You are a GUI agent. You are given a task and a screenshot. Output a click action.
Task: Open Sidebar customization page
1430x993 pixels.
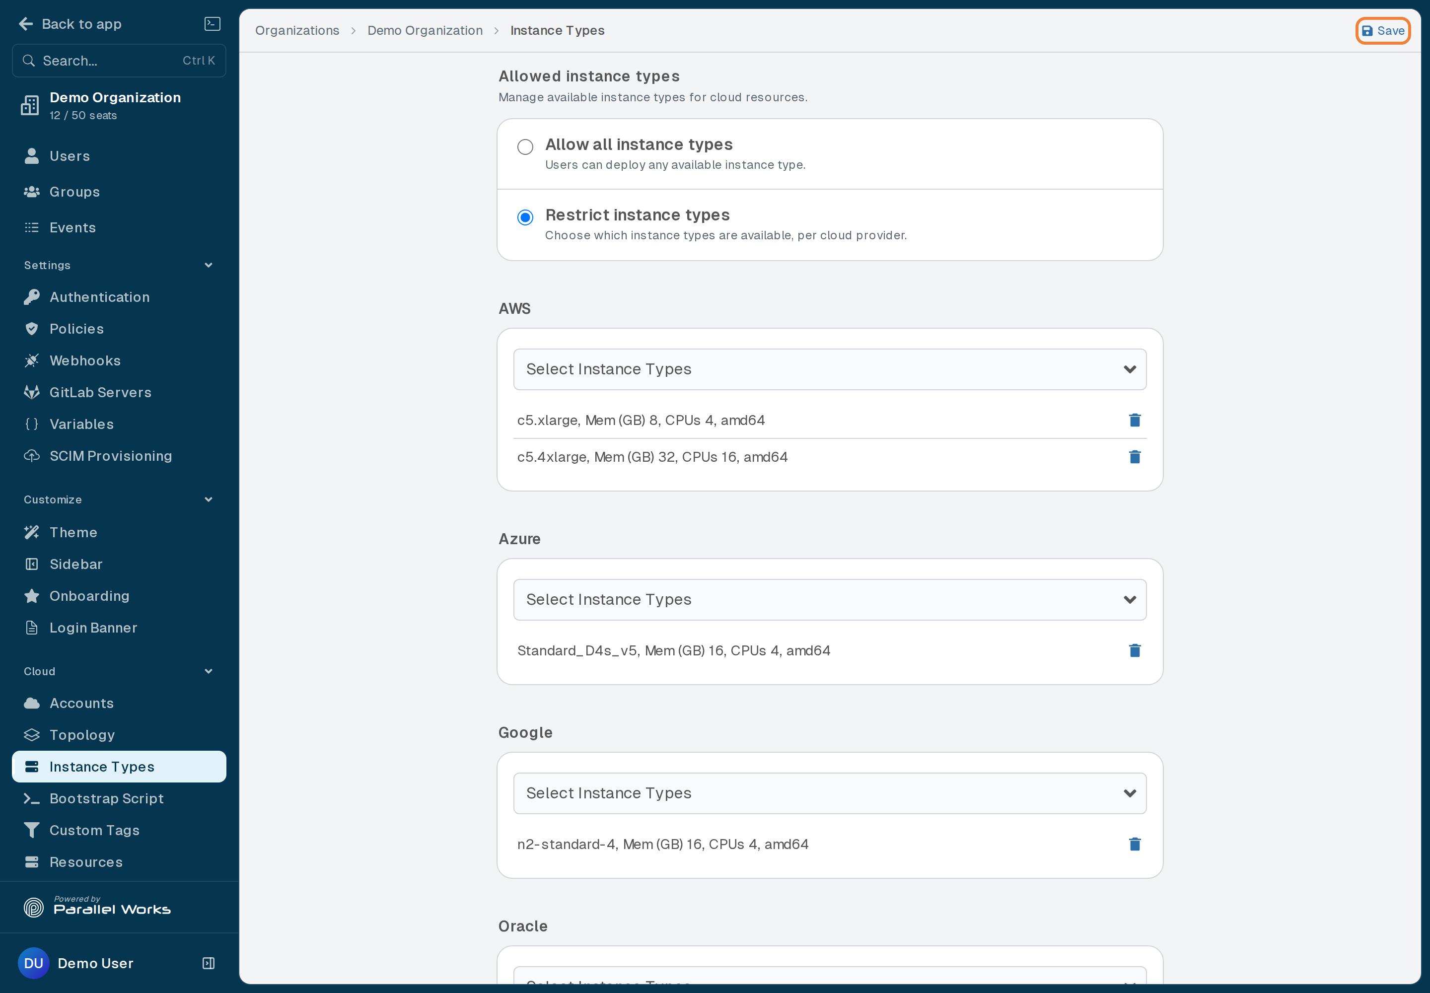119,564
